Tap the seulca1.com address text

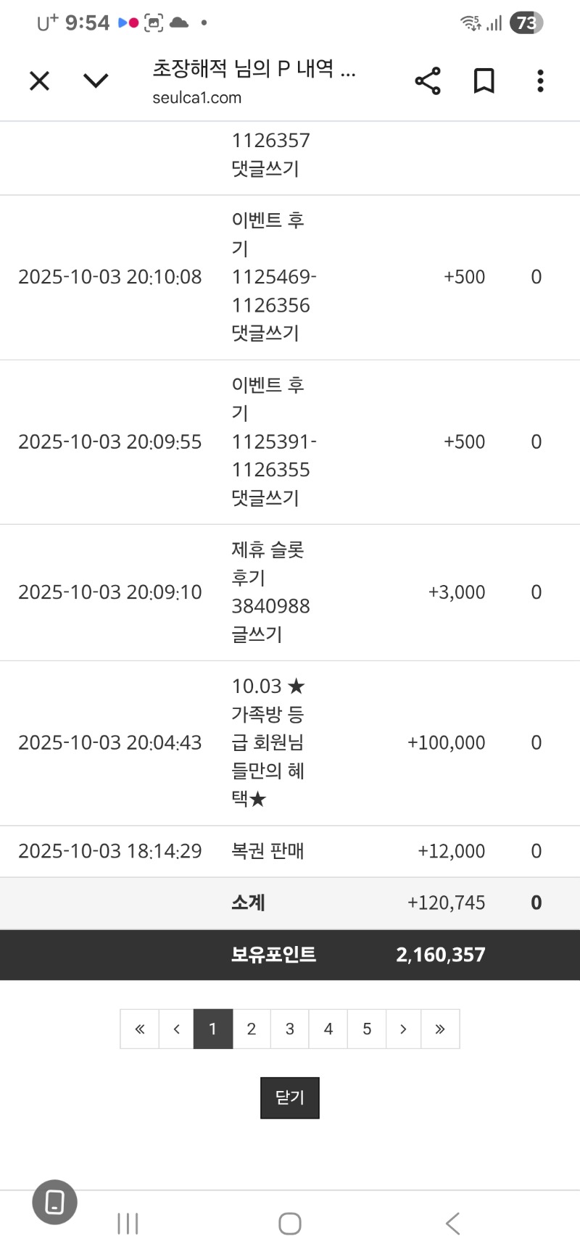(x=196, y=98)
